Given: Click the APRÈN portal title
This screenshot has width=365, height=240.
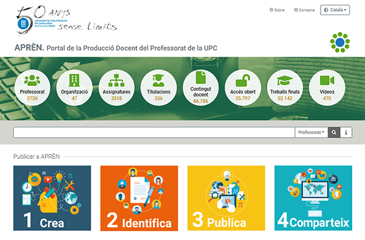Looking at the screenshot, I should point(116,48).
